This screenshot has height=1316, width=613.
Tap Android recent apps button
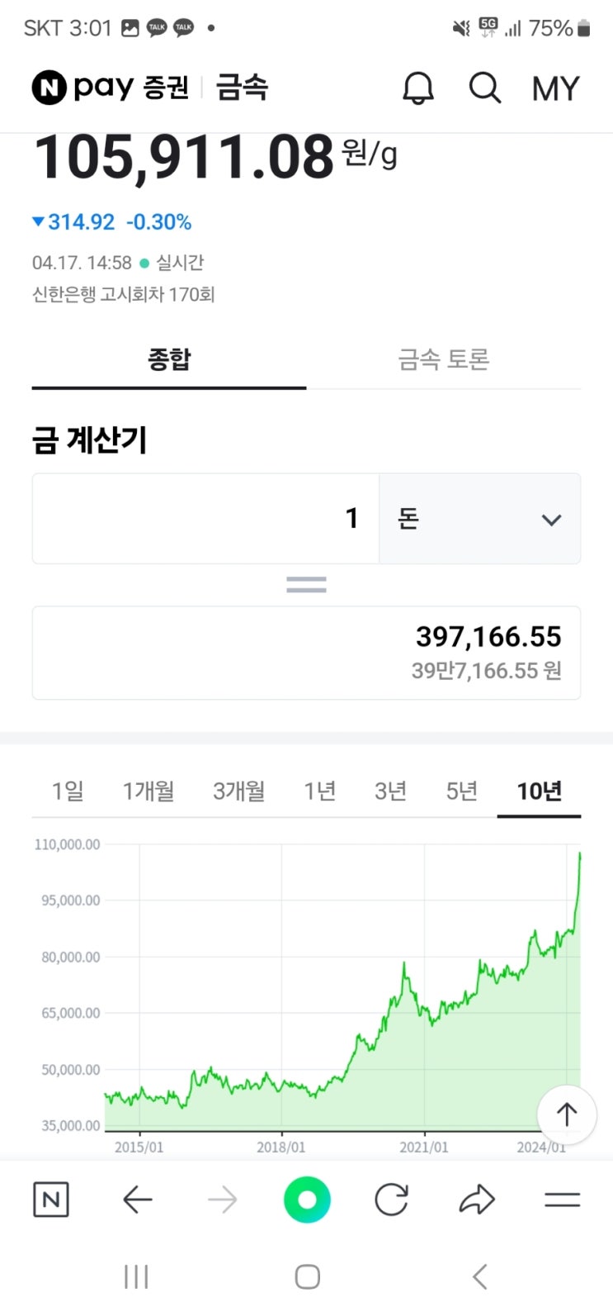tap(136, 1276)
